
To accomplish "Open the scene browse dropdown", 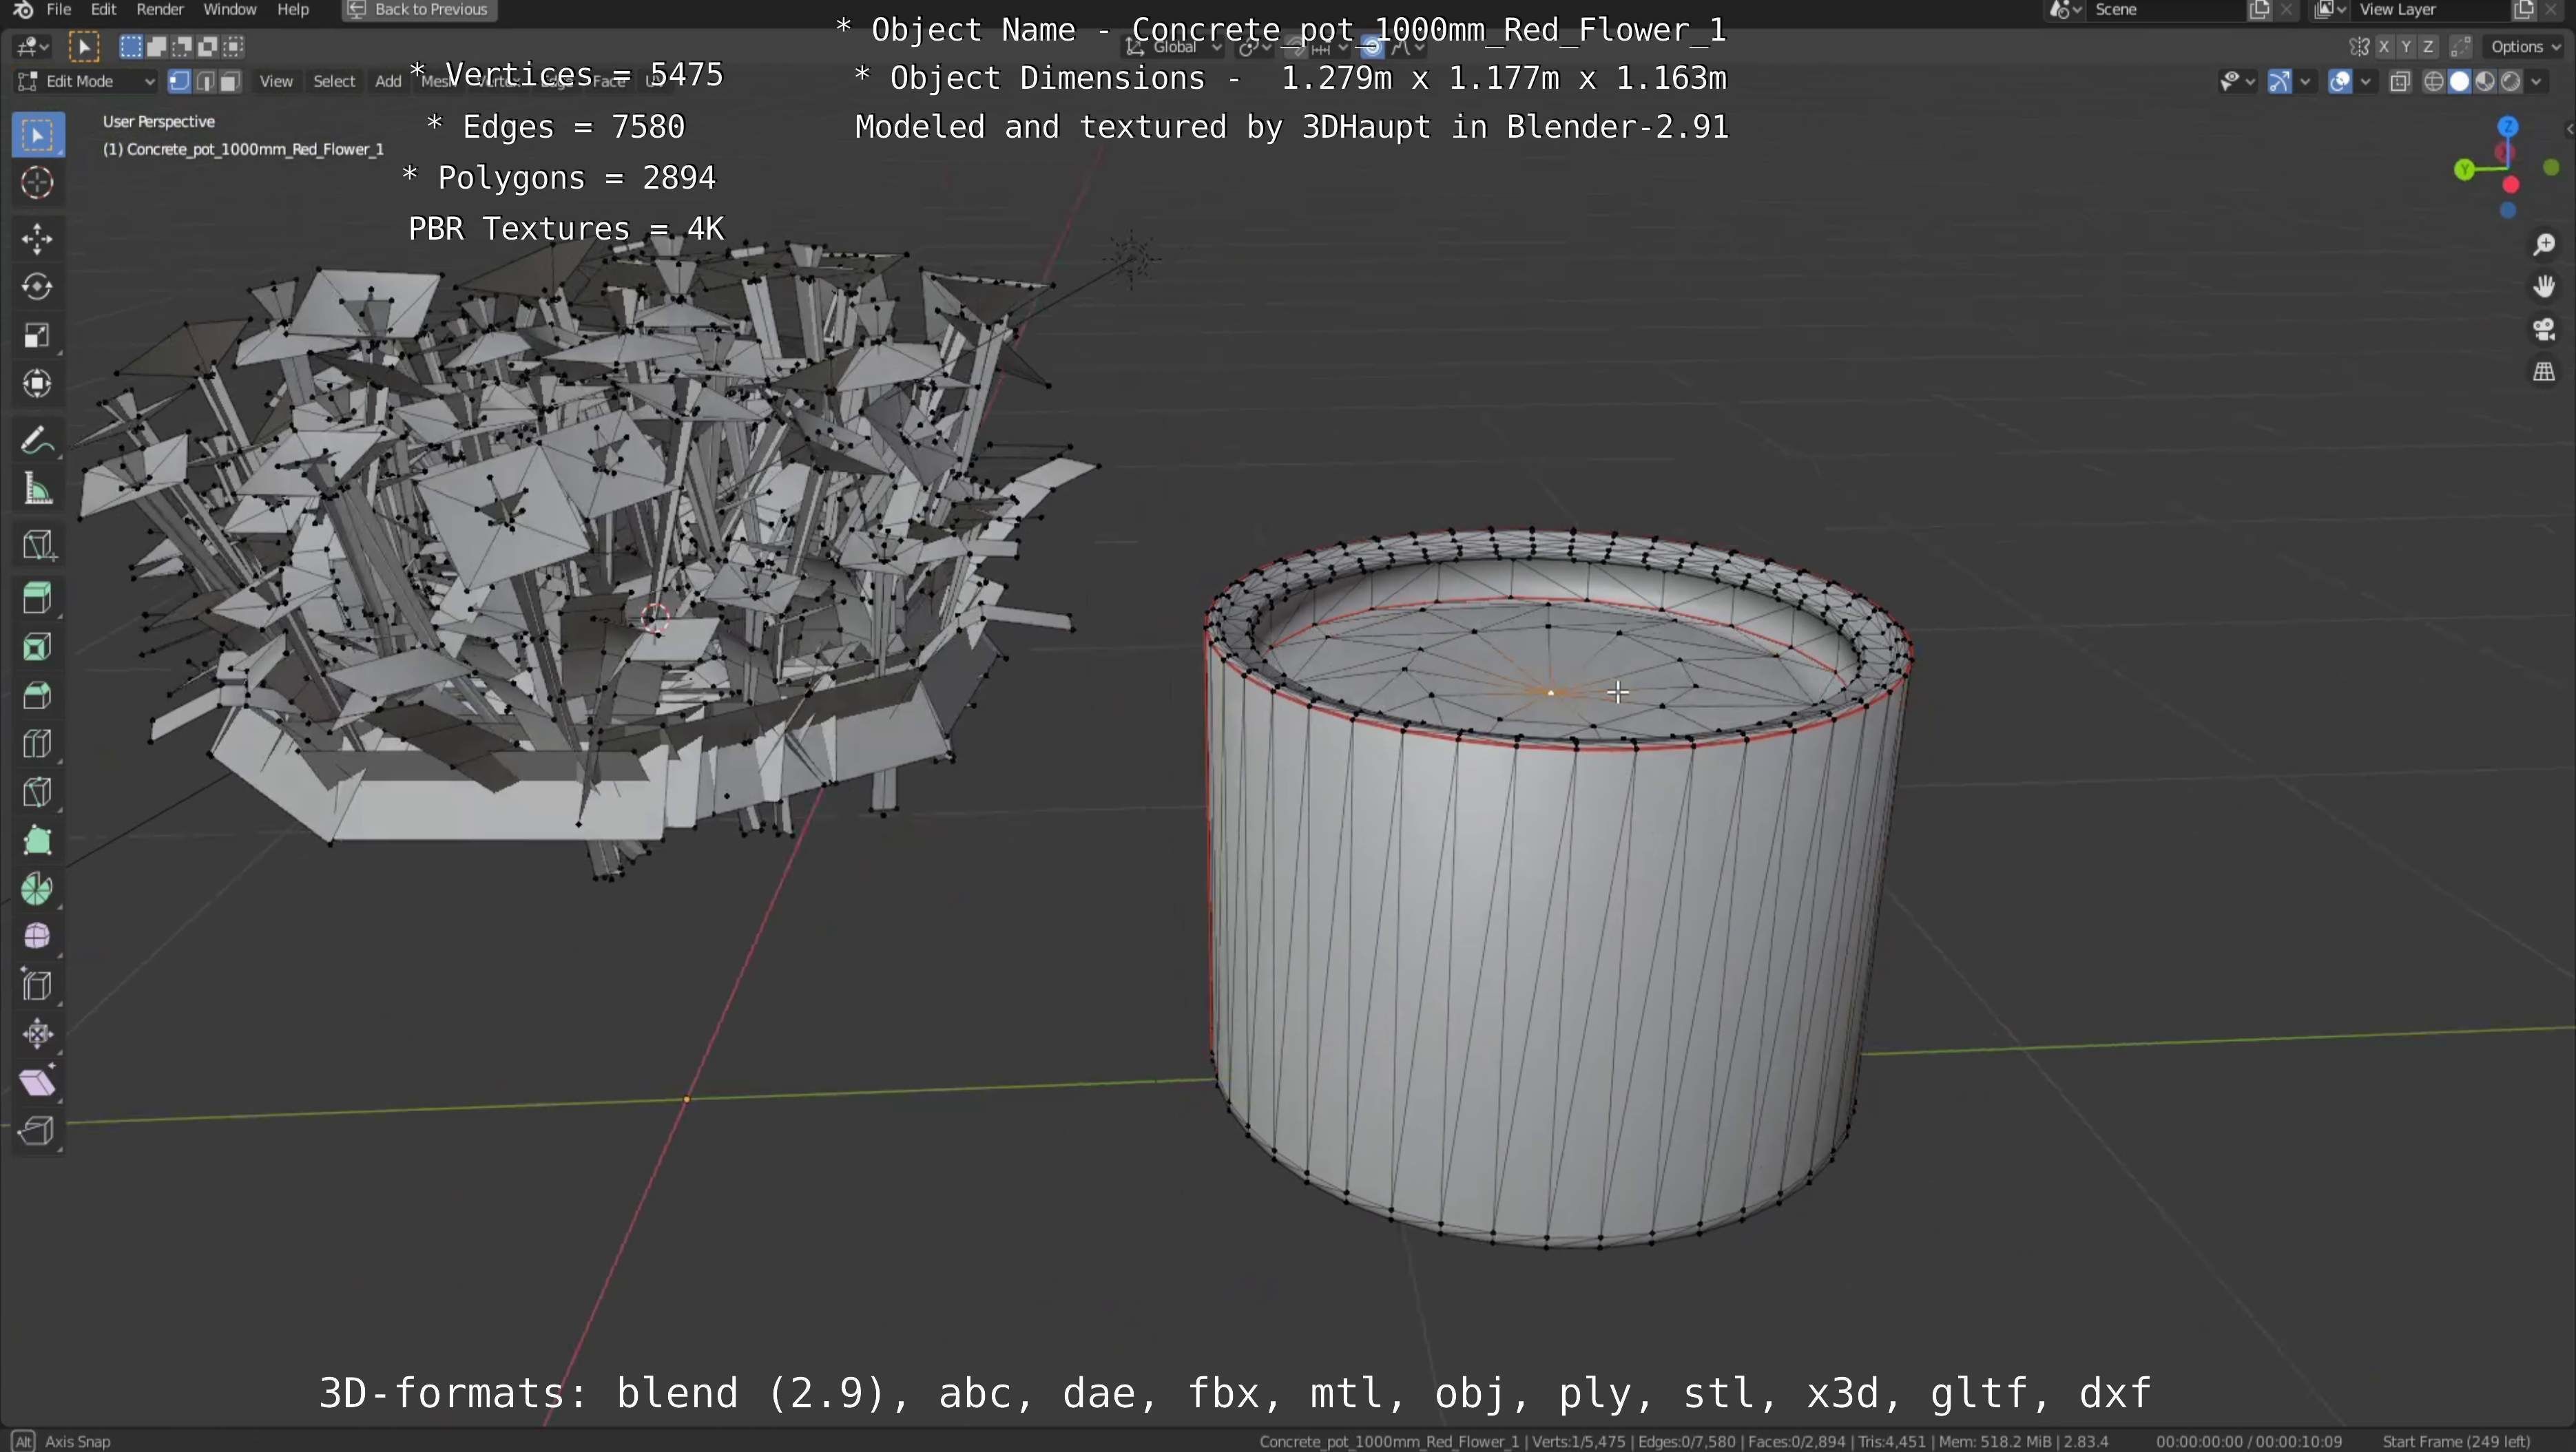I will click(x=2066, y=10).
